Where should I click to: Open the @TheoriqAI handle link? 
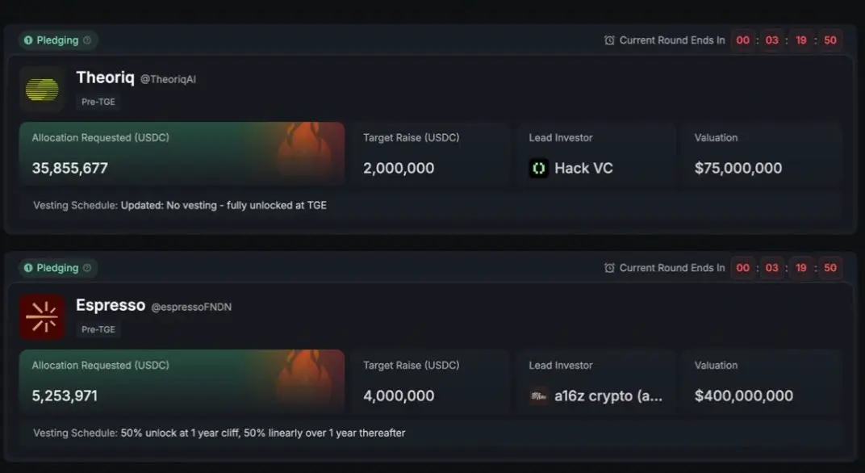click(x=168, y=79)
